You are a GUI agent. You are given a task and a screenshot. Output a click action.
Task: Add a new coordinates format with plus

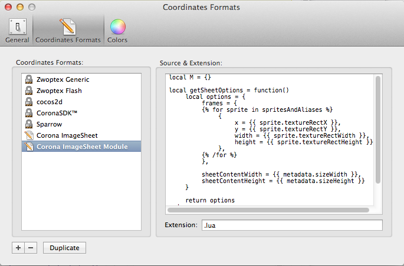click(x=18, y=248)
